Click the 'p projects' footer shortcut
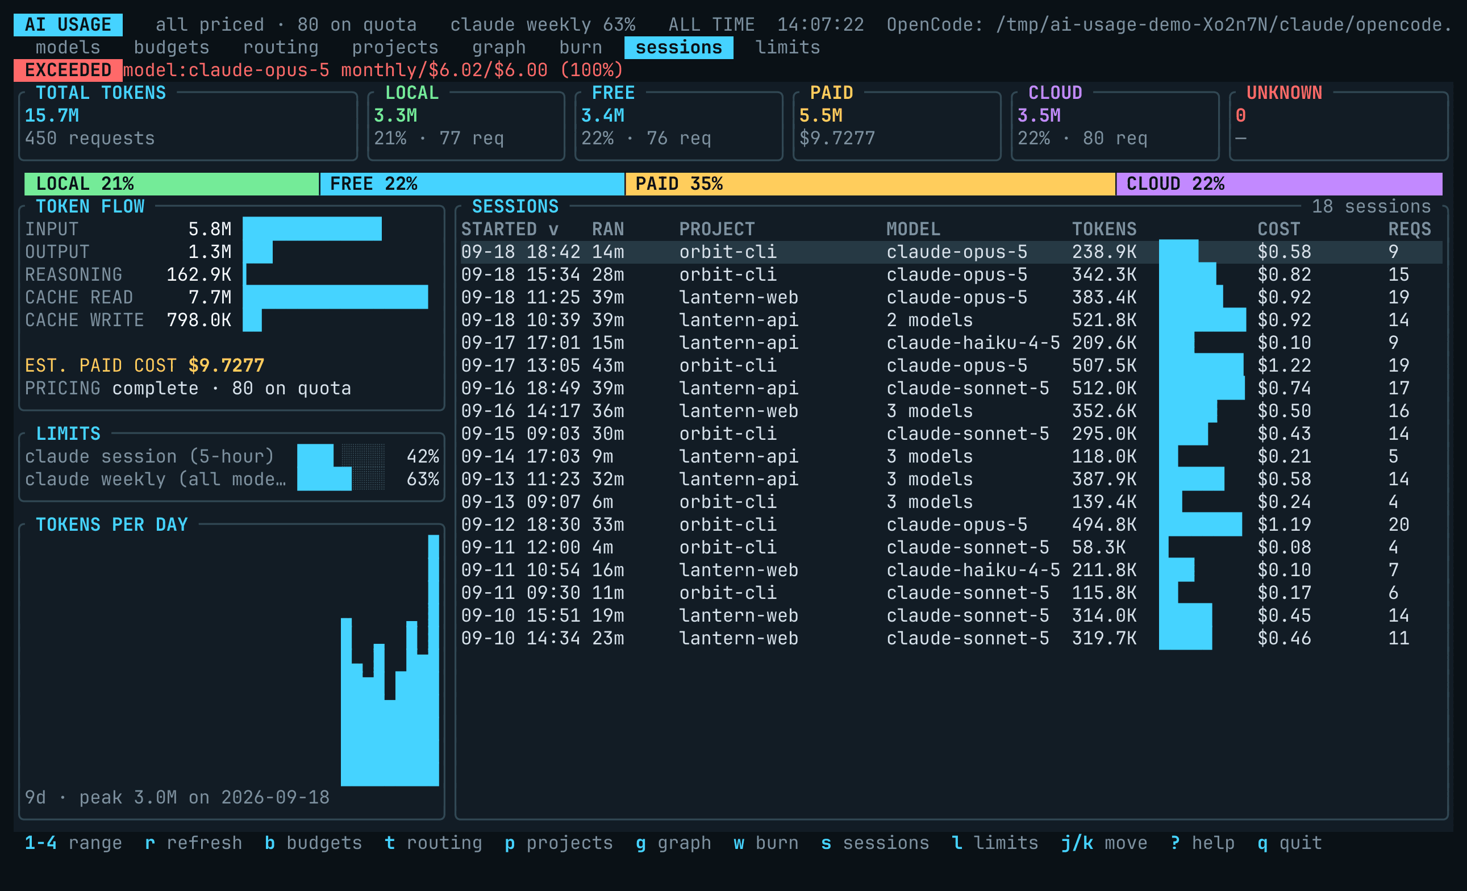 pos(559,843)
